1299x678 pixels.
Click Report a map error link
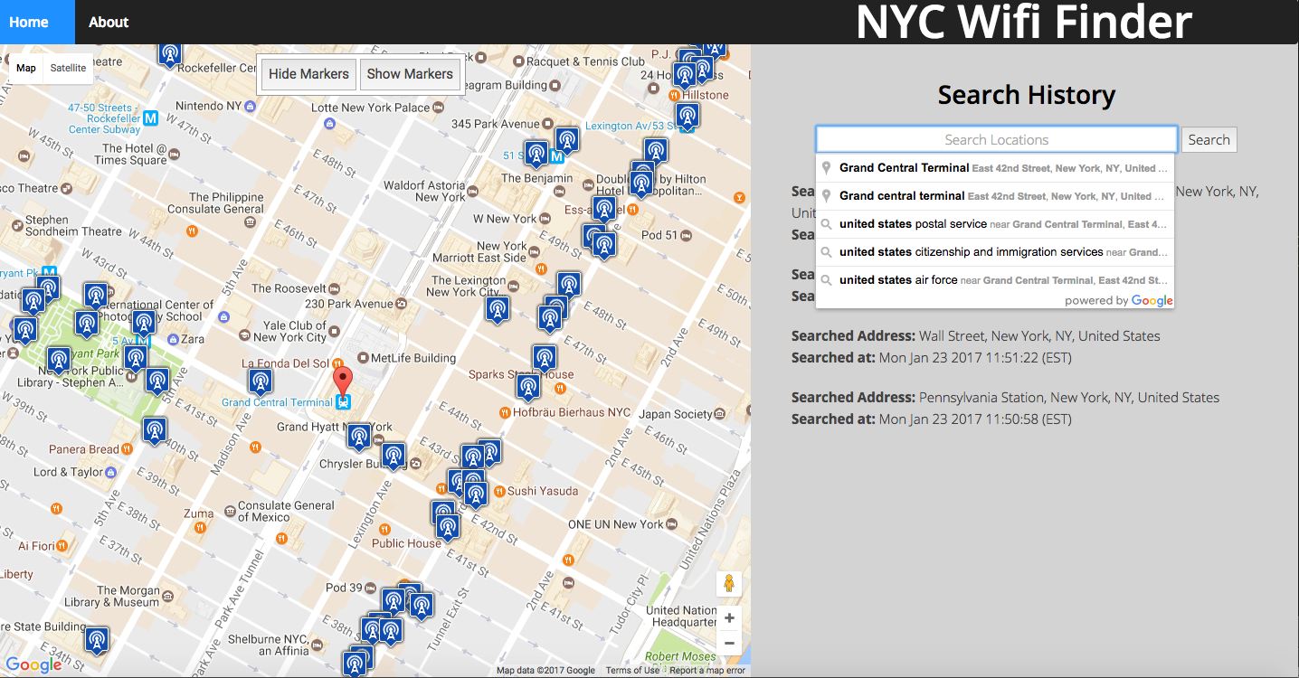707,670
